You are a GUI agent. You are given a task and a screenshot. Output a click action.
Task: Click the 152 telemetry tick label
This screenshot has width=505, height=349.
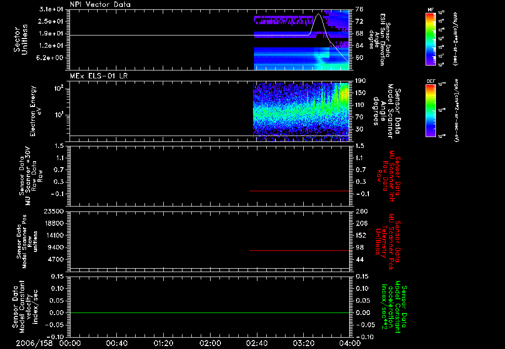(361, 235)
